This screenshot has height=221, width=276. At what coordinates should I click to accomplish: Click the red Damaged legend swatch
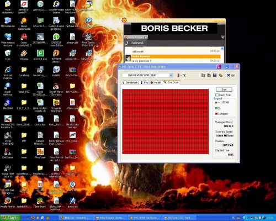click(216, 114)
